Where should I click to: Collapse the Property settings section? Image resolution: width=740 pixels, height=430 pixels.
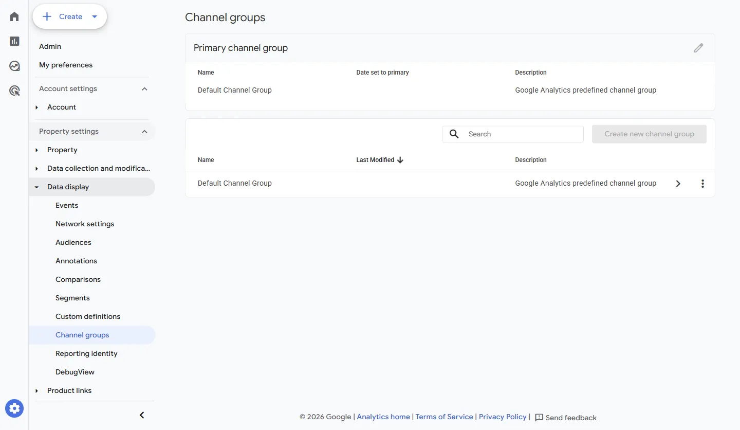tap(144, 132)
